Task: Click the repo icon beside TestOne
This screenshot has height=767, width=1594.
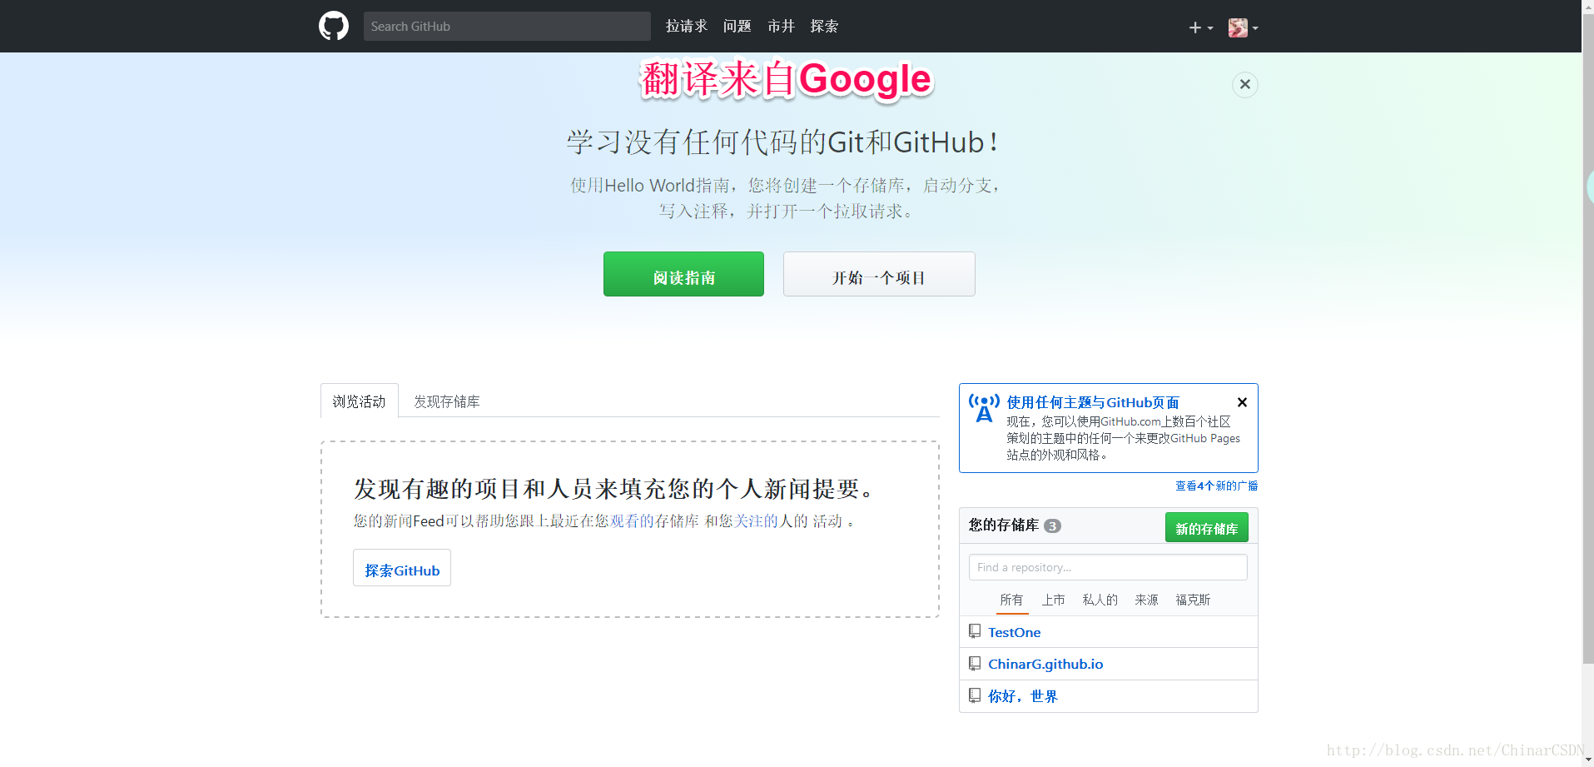Action: [x=975, y=631]
